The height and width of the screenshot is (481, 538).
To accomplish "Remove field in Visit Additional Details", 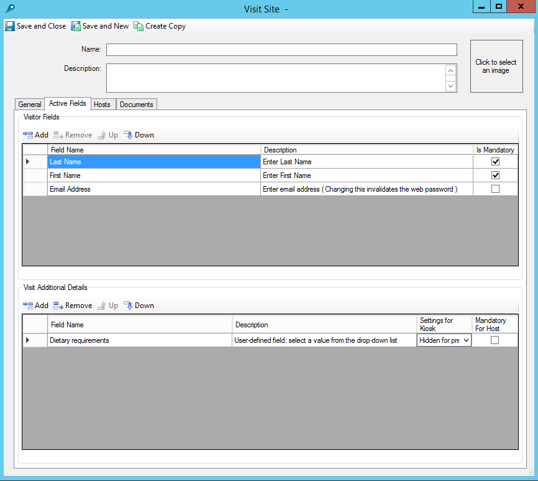I will (73, 306).
